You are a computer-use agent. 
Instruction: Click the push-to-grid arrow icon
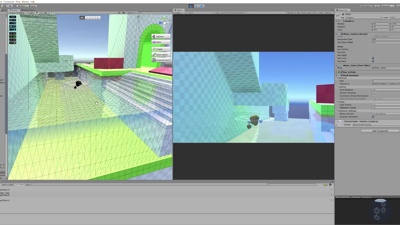pos(12,27)
